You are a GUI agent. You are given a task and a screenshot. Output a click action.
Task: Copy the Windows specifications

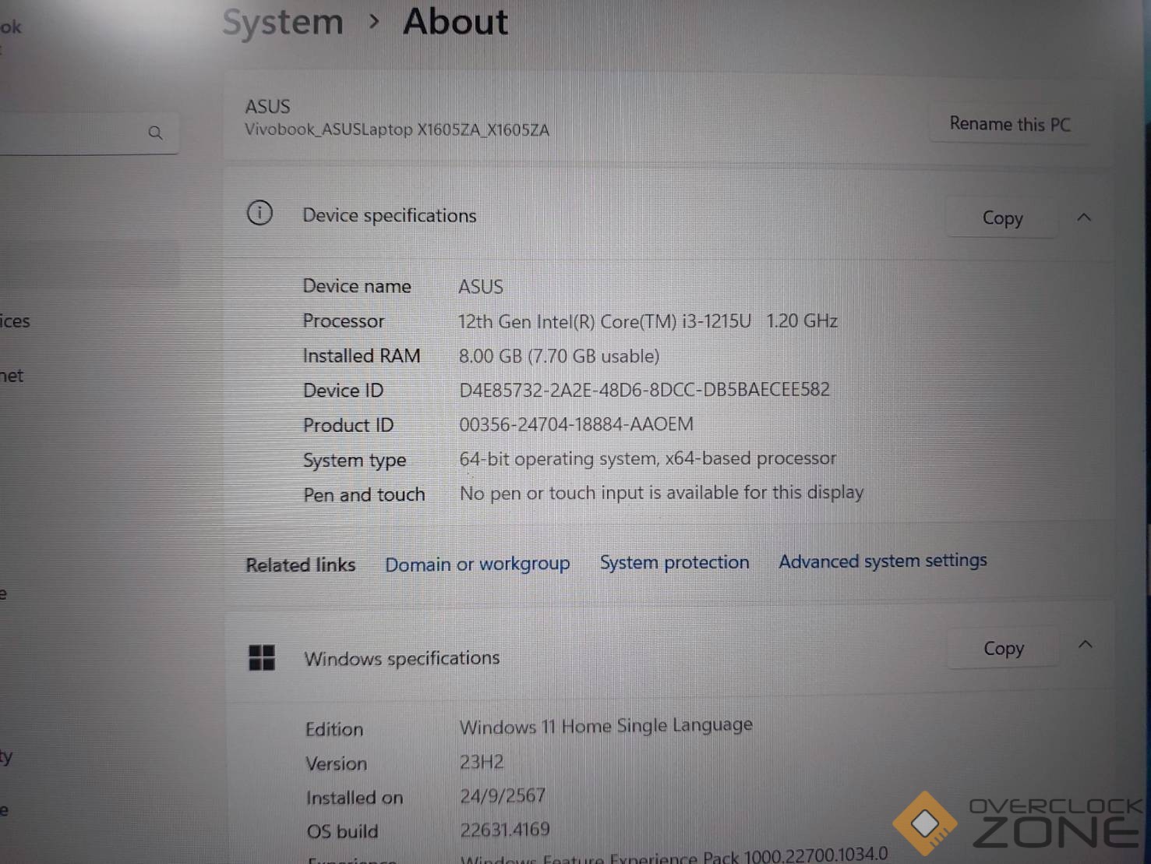1003,649
